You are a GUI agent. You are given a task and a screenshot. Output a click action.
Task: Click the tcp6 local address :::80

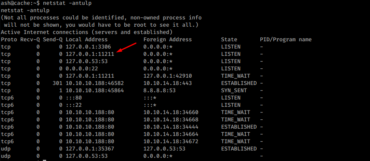tap(74, 98)
